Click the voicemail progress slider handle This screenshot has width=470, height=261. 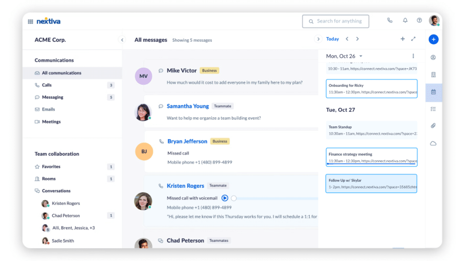point(234,198)
